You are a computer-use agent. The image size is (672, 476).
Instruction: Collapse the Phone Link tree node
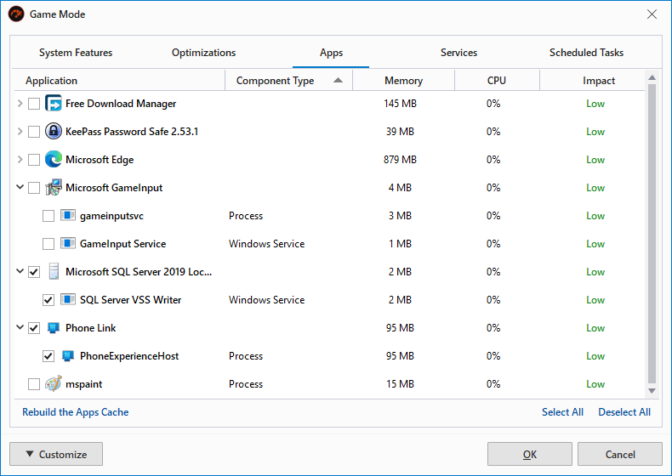[x=20, y=328]
